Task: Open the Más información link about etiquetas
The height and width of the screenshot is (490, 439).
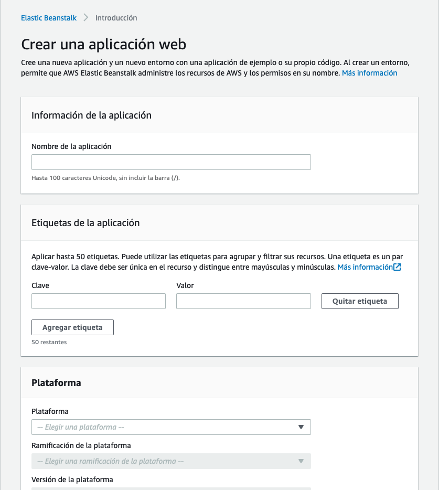Action: [365, 267]
